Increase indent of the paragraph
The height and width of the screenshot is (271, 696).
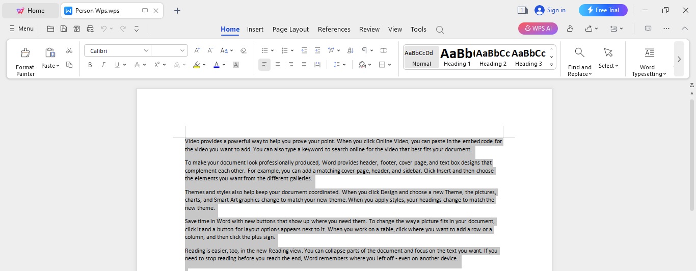[317, 50]
